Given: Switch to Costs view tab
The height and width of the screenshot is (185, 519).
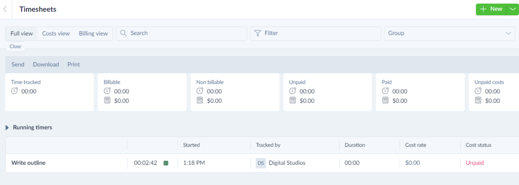Looking at the screenshot, I should [56, 33].
